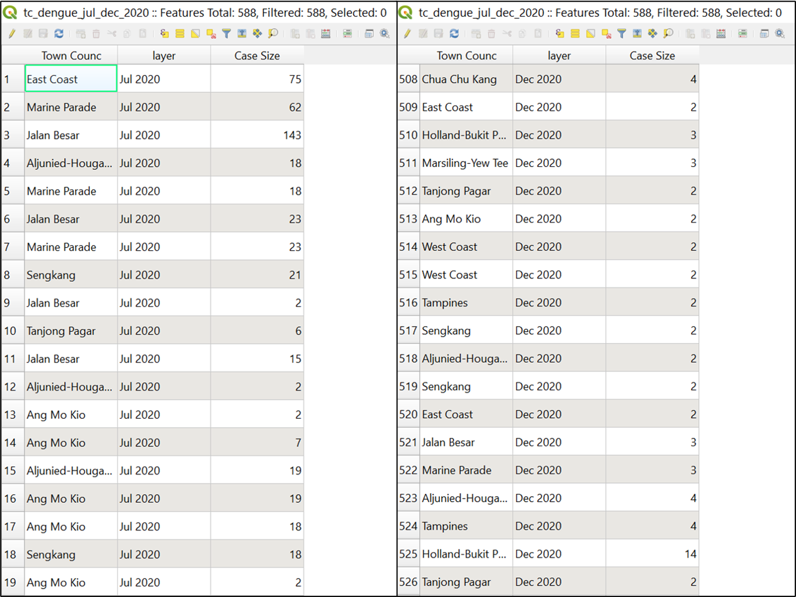
Task: Select row 525 header in right table
Action: tap(408, 554)
